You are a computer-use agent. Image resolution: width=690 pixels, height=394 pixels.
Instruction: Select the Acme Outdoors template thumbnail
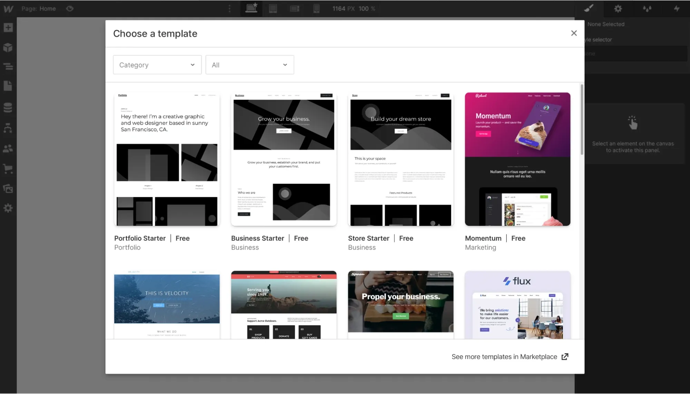tap(284, 305)
